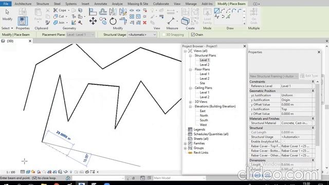Switch to the Annotate ribbon tab
The height and width of the screenshot is (185, 329).
101,4
